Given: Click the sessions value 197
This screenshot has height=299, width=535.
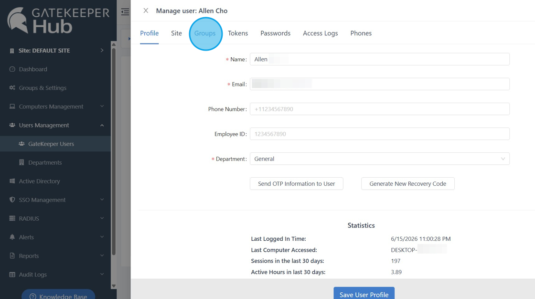Looking at the screenshot, I should (396, 261).
